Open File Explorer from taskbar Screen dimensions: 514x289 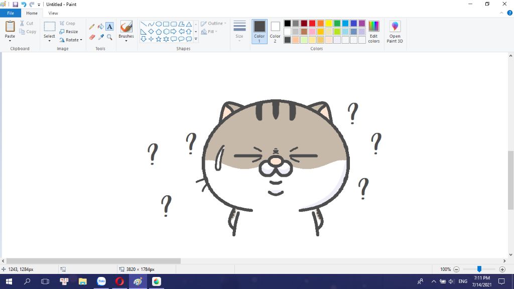(x=83, y=281)
